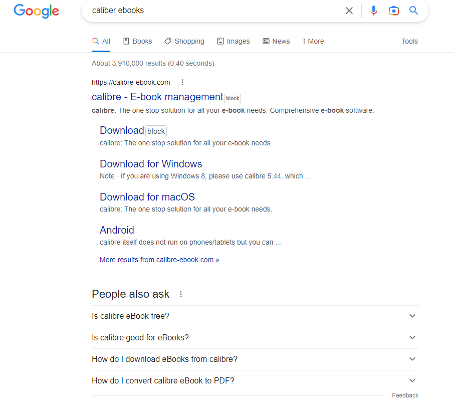Viewport: 454px width, 408px height.
Task: Open "Download for Windows" result link
Action: [151, 164]
